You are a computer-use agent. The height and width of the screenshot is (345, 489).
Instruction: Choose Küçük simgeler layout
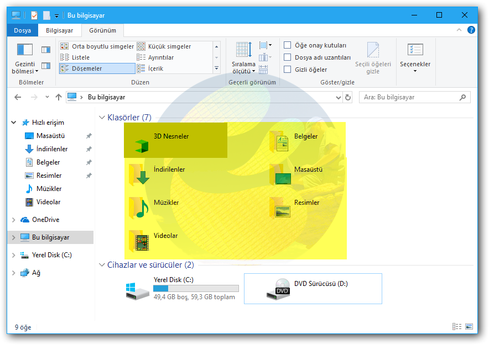coord(165,46)
